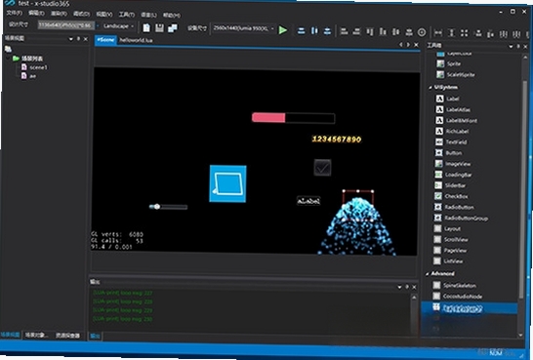This screenshot has height=360, width=533.
Task: Select the CocostudioNode item in toolbox
Action: pyautogui.click(x=458, y=297)
